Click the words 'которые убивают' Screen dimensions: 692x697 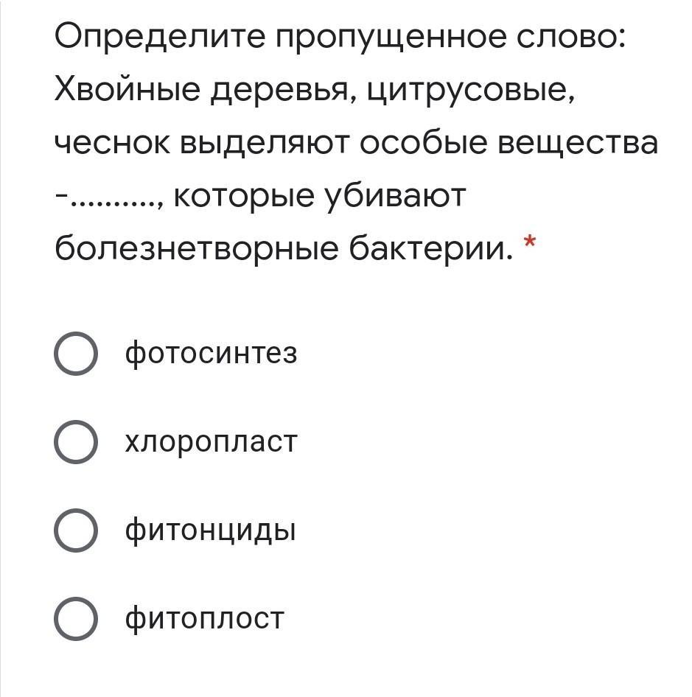(x=320, y=197)
